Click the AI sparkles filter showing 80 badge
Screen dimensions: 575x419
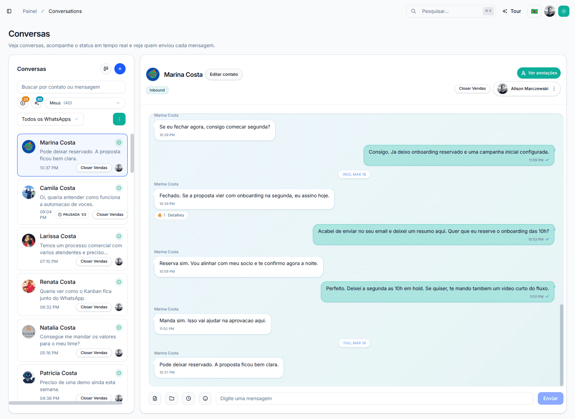point(37,103)
